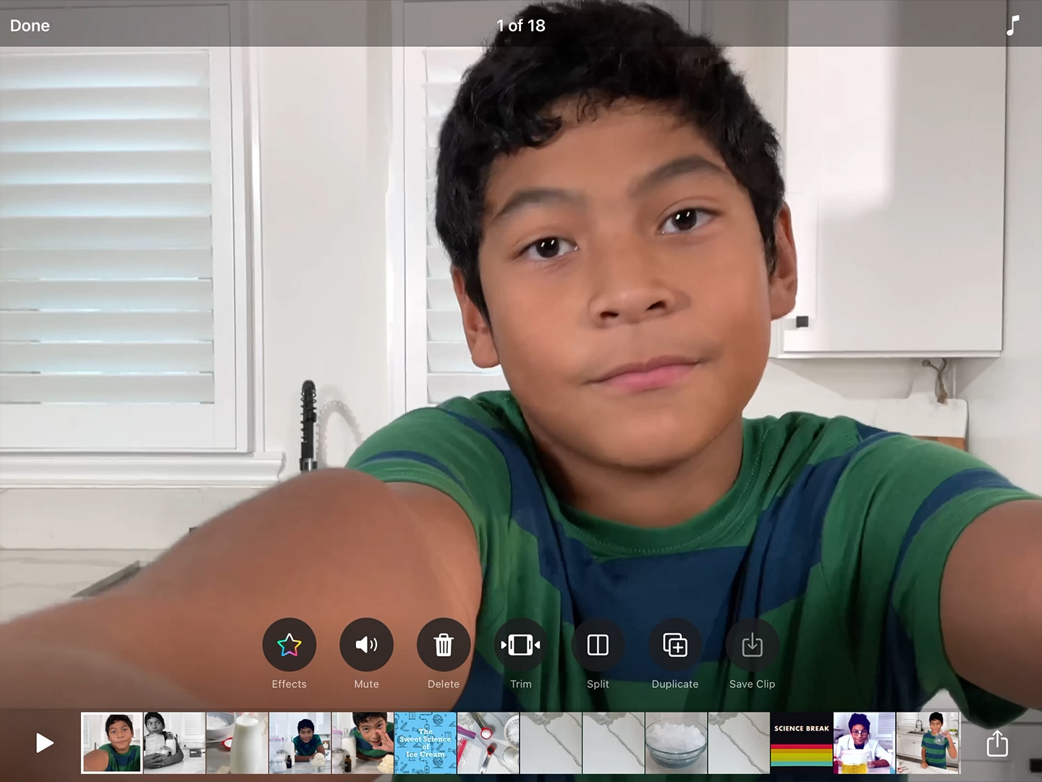Open the first clip of the boy in green
This screenshot has width=1042, height=782.
111,743
